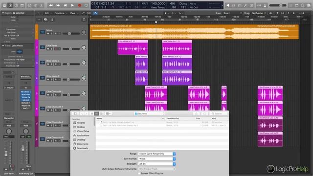
Task: Toggle the Inspector panel icon
Action: [x=10, y=5]
